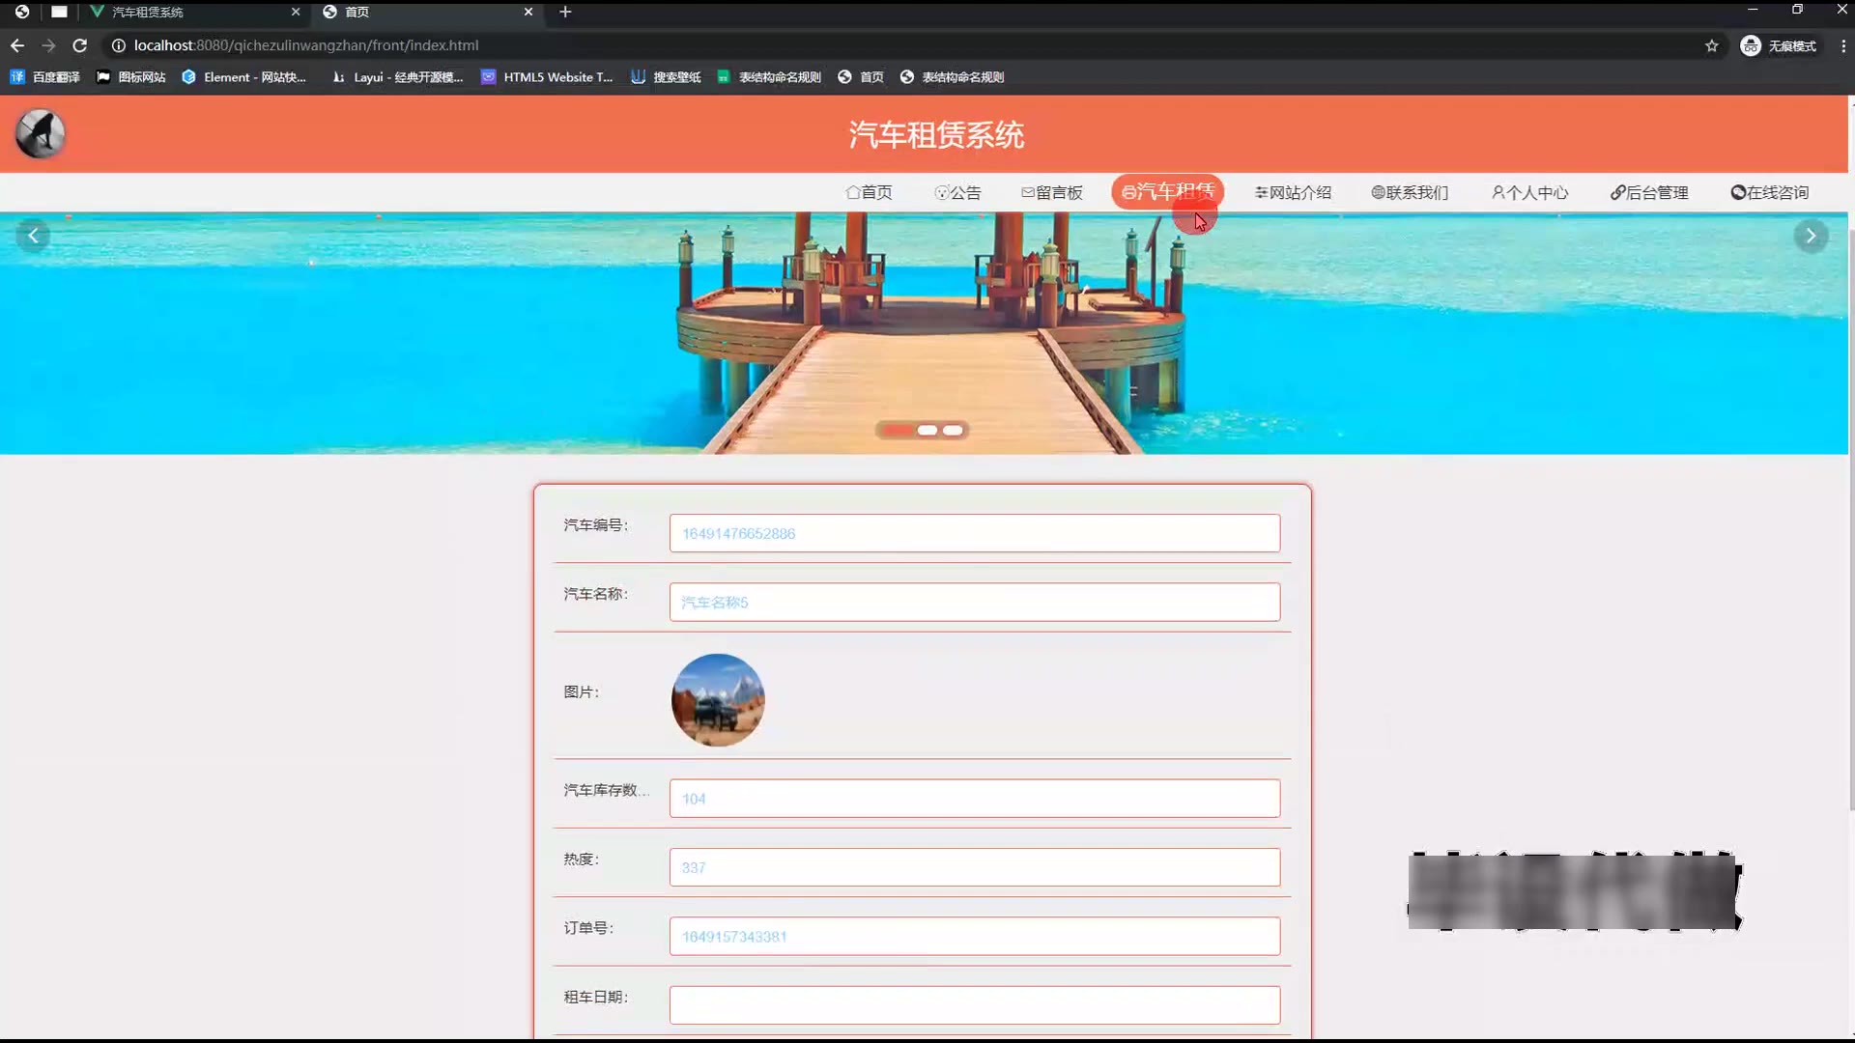Viewport: 1855px width, 1043px height.
Task: Go to 后台管理 link
Action: click(1649, 192)
